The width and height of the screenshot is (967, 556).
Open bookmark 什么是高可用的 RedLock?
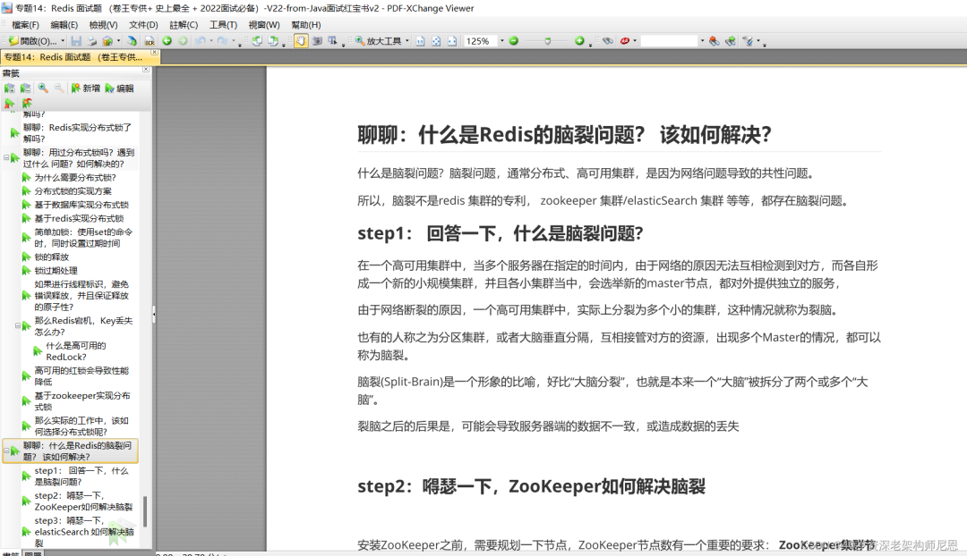75,351
